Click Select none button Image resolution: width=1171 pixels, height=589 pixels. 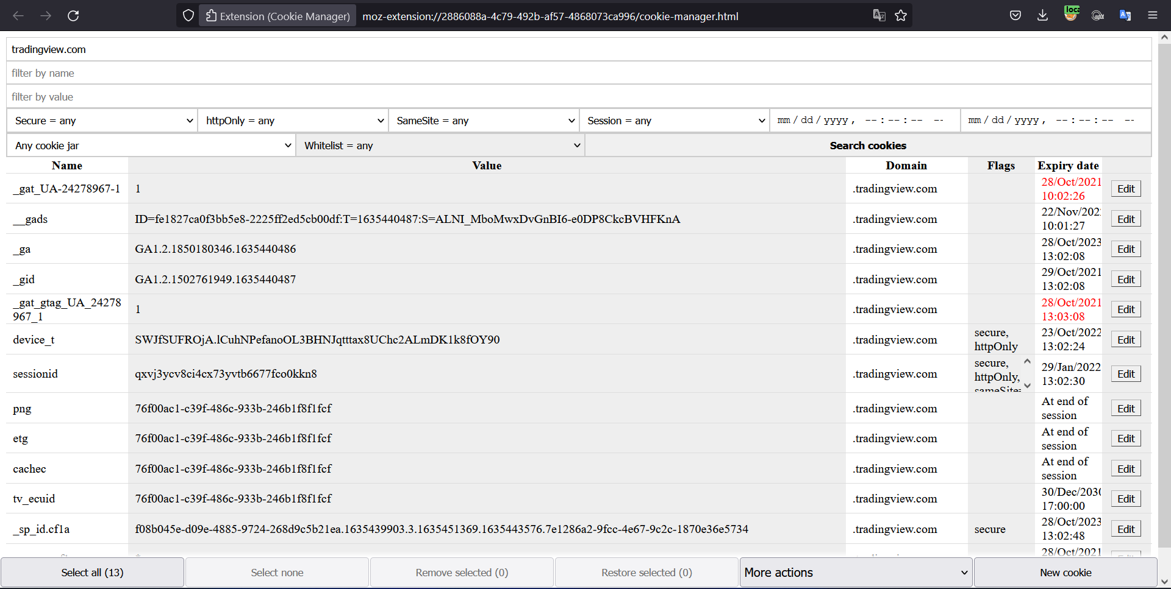277,573
